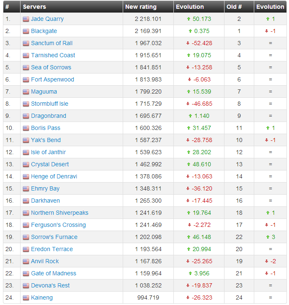Open the Fort Aspenwood server link
Viewport: 289px width, 305px height.
[x=52, y=79]
